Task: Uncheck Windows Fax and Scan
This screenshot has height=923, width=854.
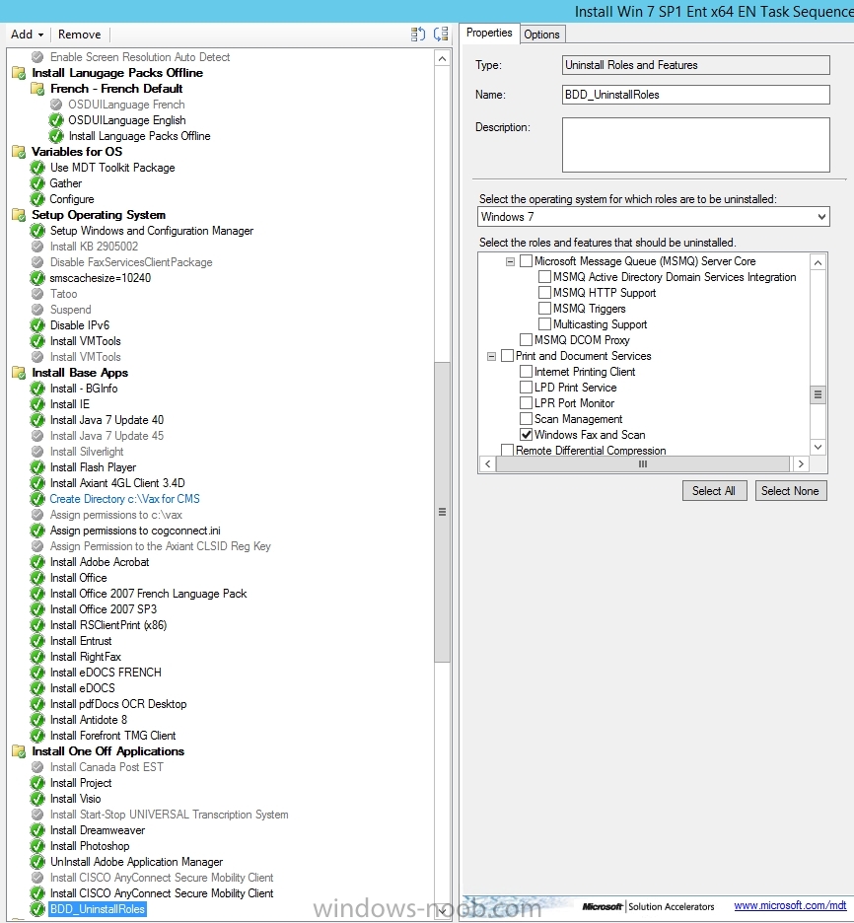Action: (527, 435)
